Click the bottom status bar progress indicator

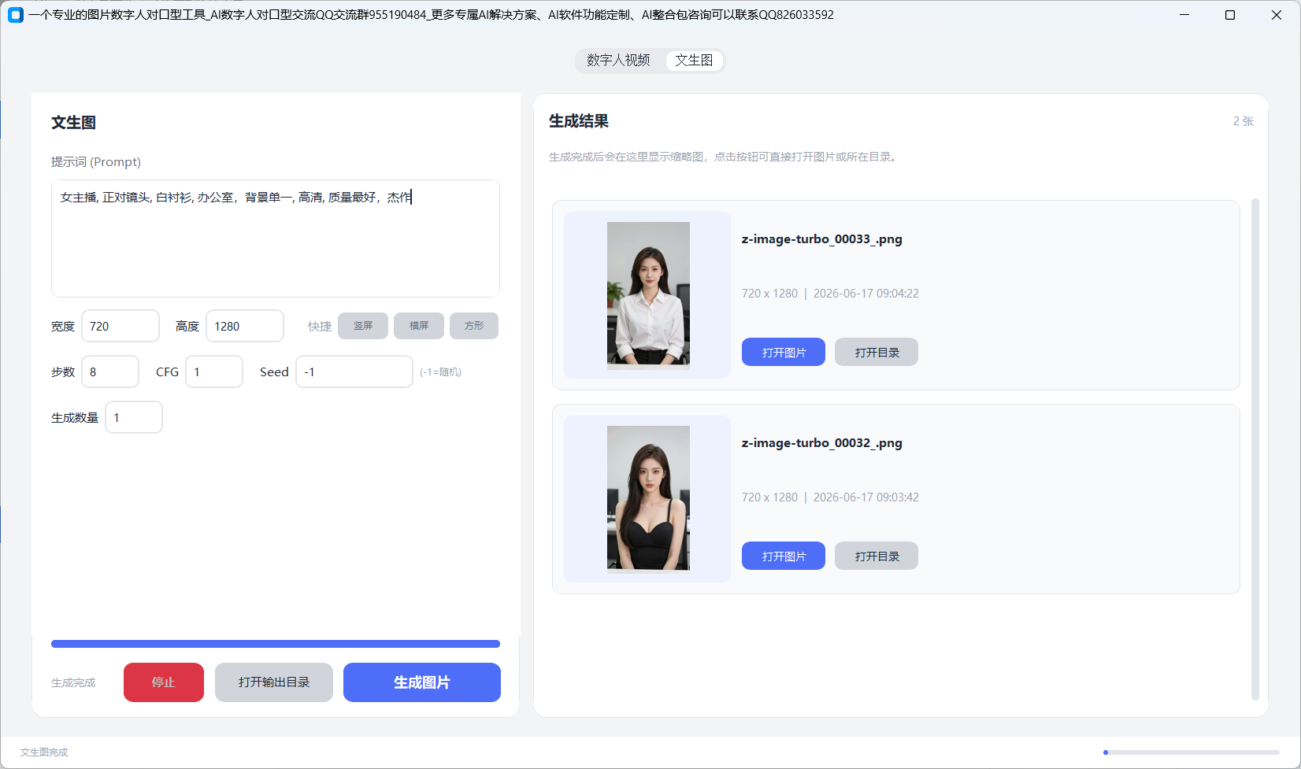click(x=1192, y=752)
